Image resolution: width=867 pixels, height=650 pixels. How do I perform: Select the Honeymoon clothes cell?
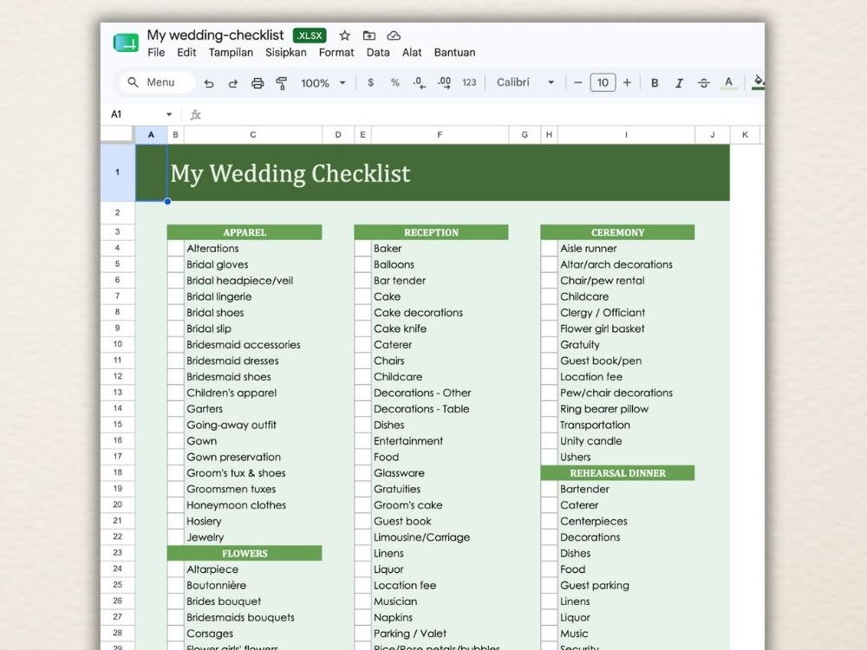tap(252, 505)
